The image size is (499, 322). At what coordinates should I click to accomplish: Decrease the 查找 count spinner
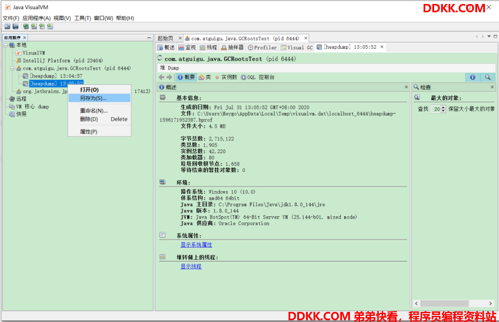pos(443,111)
